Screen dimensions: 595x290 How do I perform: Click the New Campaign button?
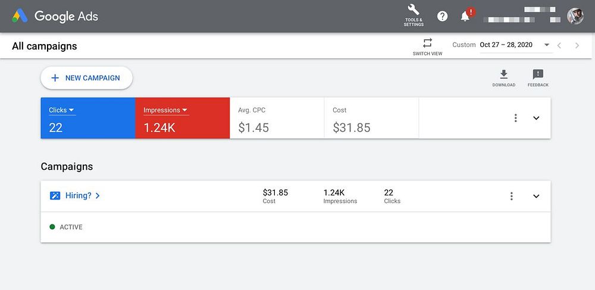pyautogui.click(x=86, y=78)
